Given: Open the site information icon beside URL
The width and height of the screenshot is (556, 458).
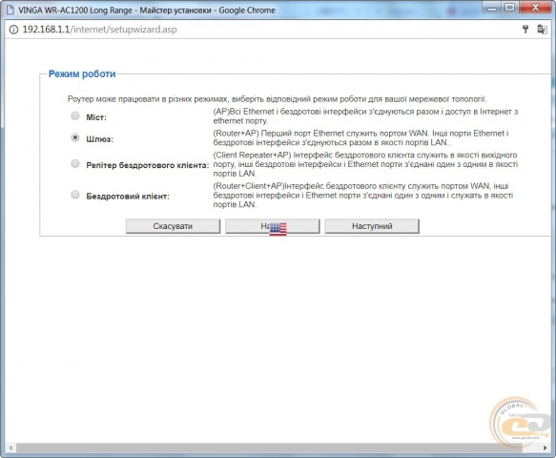Looking at the screenshot, I should tap(13, 30).
